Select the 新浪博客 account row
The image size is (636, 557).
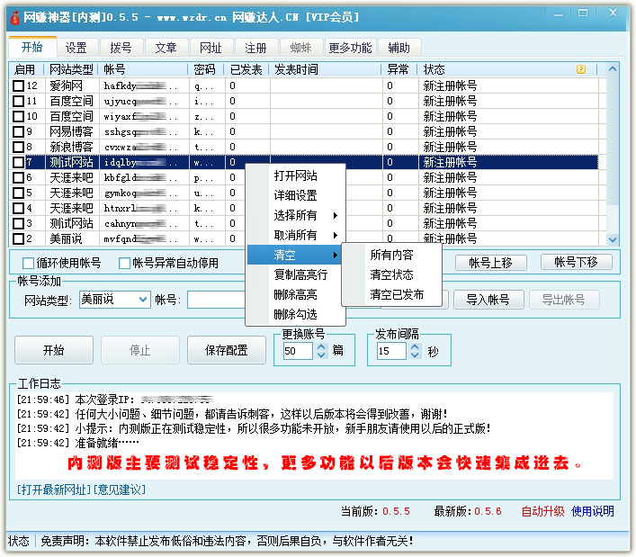pos(303,147)
